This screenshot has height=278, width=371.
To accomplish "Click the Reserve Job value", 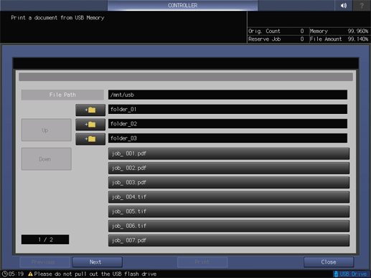I will click(302, 39).
